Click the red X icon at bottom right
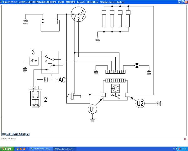The width and height of the screenshot is (188, 151). (185, 139)
